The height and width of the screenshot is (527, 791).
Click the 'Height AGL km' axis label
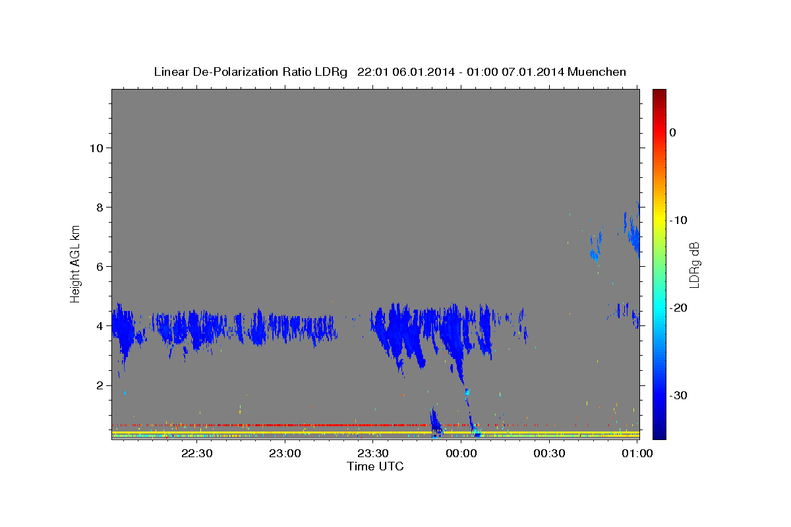tap(75, 263)
